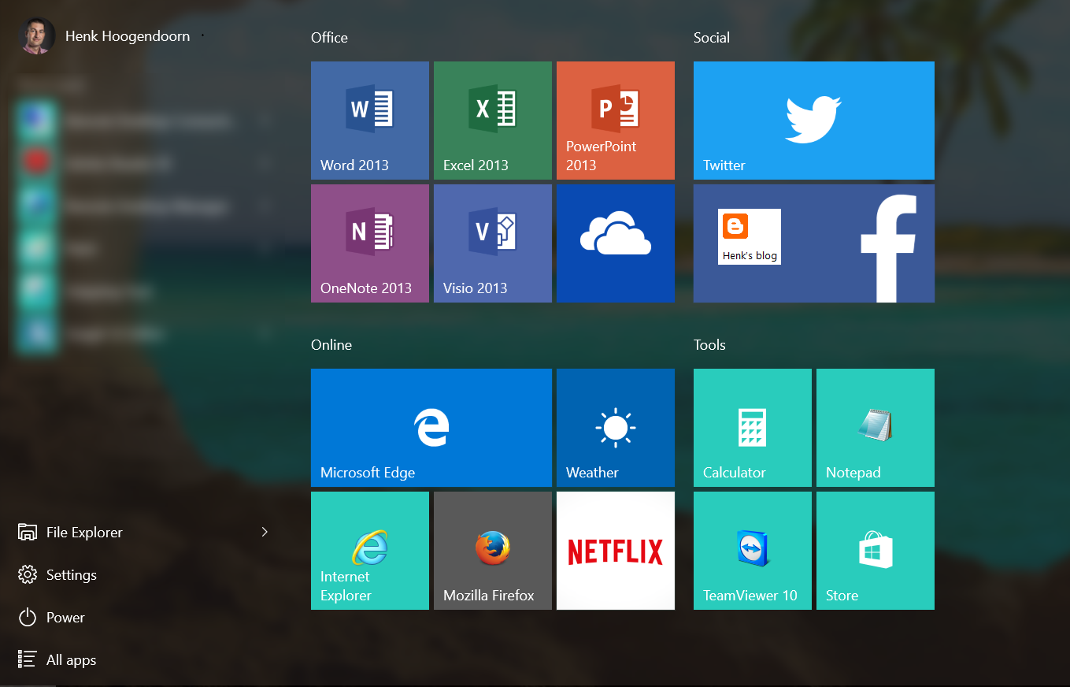This screenshot has width=1070, height=687.
Task: Launch Word 2013 from the Office group
Action: (x=369, y=120)
